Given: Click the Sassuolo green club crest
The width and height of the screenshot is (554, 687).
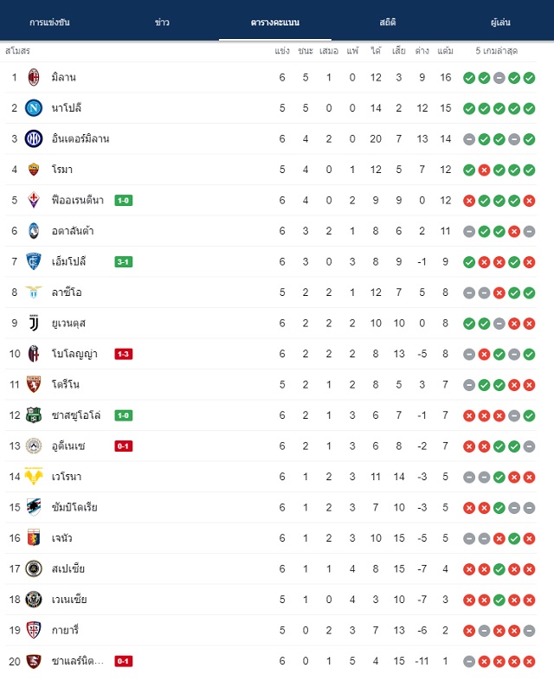Looking at the screenshot, I should [x=34, y=415].
